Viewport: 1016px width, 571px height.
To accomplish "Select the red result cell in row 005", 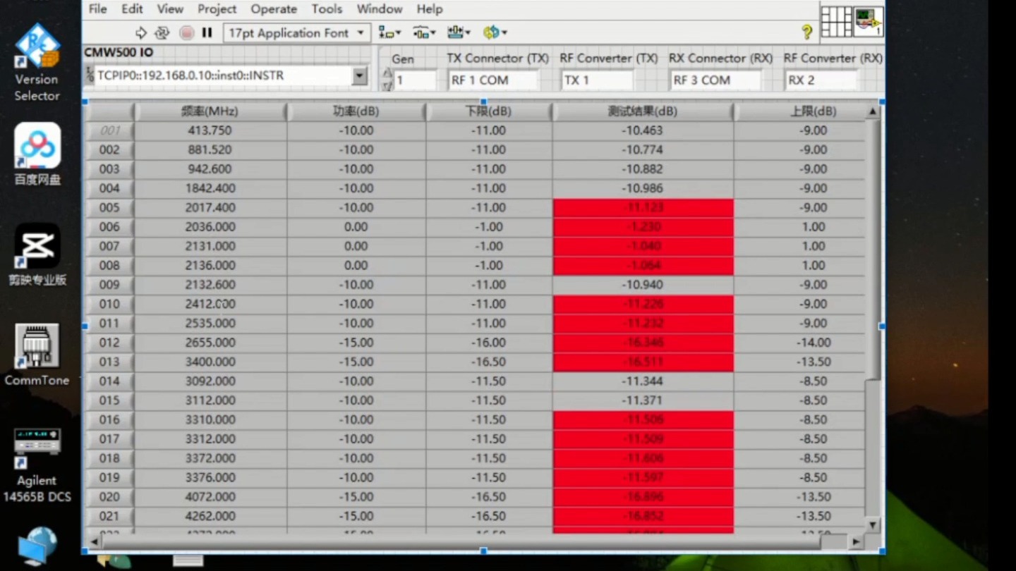I will click(x=643, y=208).
